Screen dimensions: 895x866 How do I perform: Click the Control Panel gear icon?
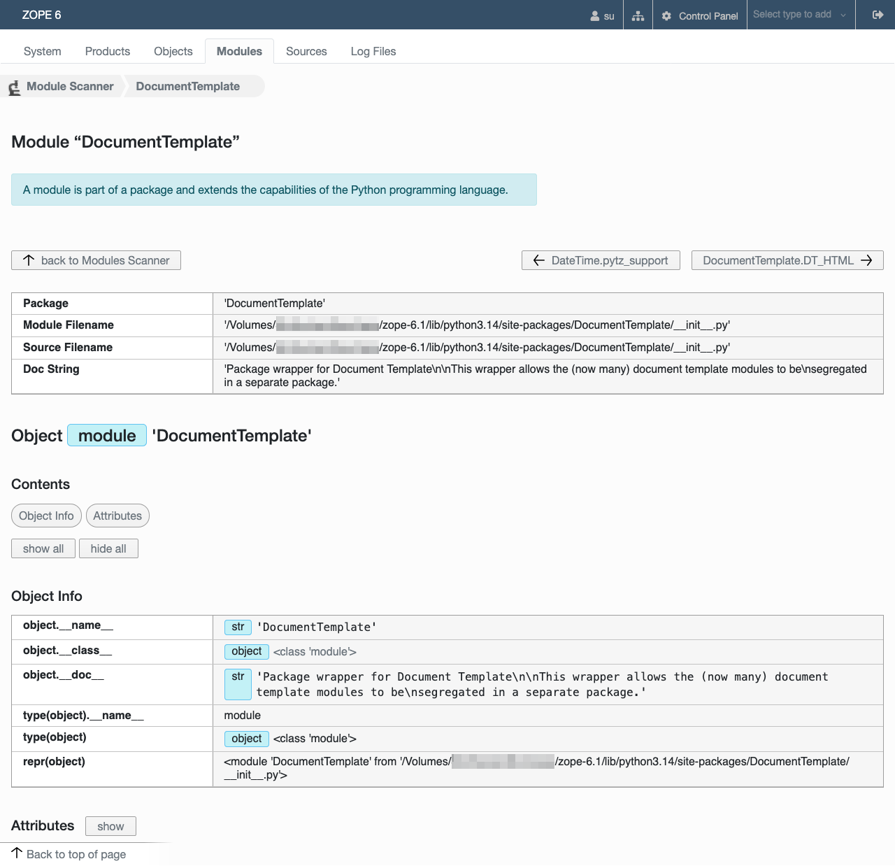pos(666,15)
